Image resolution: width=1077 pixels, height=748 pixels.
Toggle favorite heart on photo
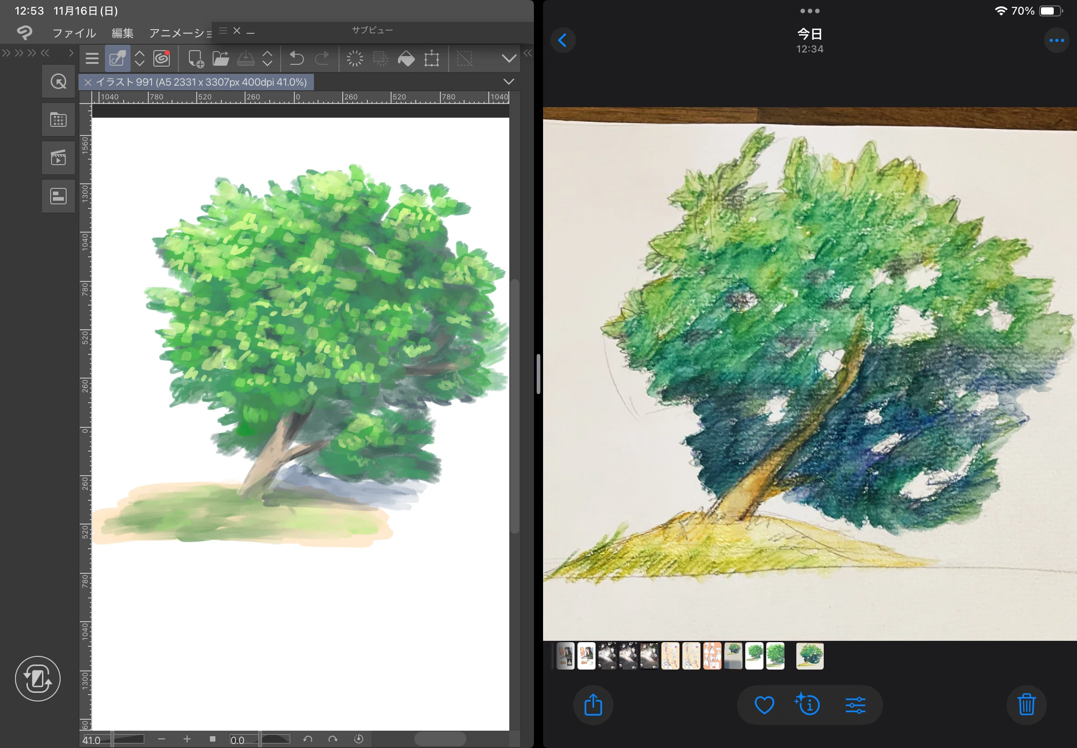(764, 705)
